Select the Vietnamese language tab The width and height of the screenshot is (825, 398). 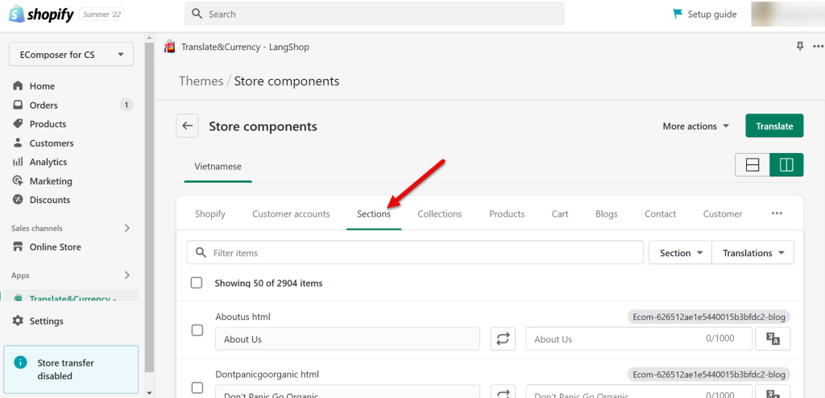(218, 166)
